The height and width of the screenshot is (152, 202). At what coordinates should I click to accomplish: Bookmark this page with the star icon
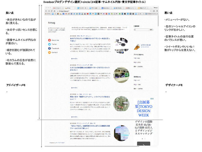[151, 11]
